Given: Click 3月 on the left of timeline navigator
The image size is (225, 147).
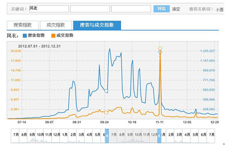Looking at the screenshot, I should pos(81,135).
